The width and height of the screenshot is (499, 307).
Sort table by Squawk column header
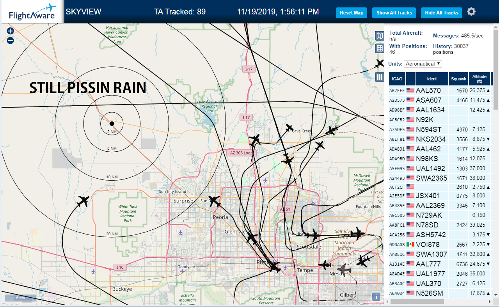pyautogui.click(x=458, y=79)
